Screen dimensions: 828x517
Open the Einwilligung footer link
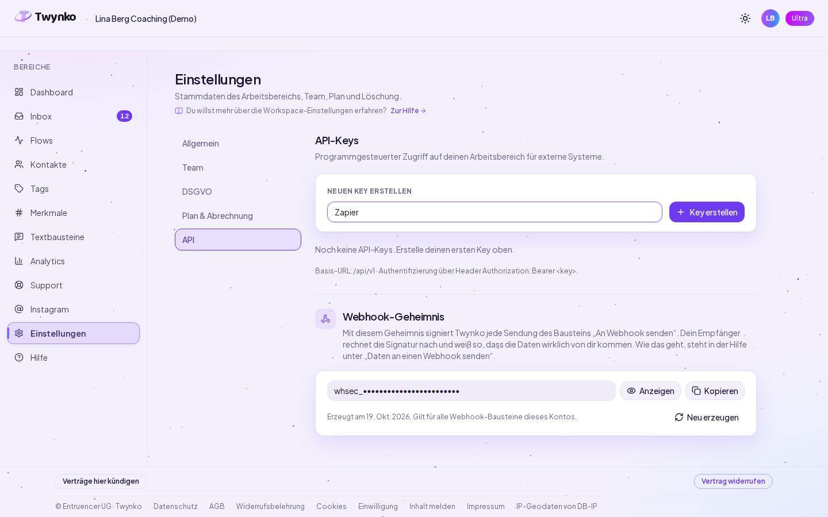378,506
